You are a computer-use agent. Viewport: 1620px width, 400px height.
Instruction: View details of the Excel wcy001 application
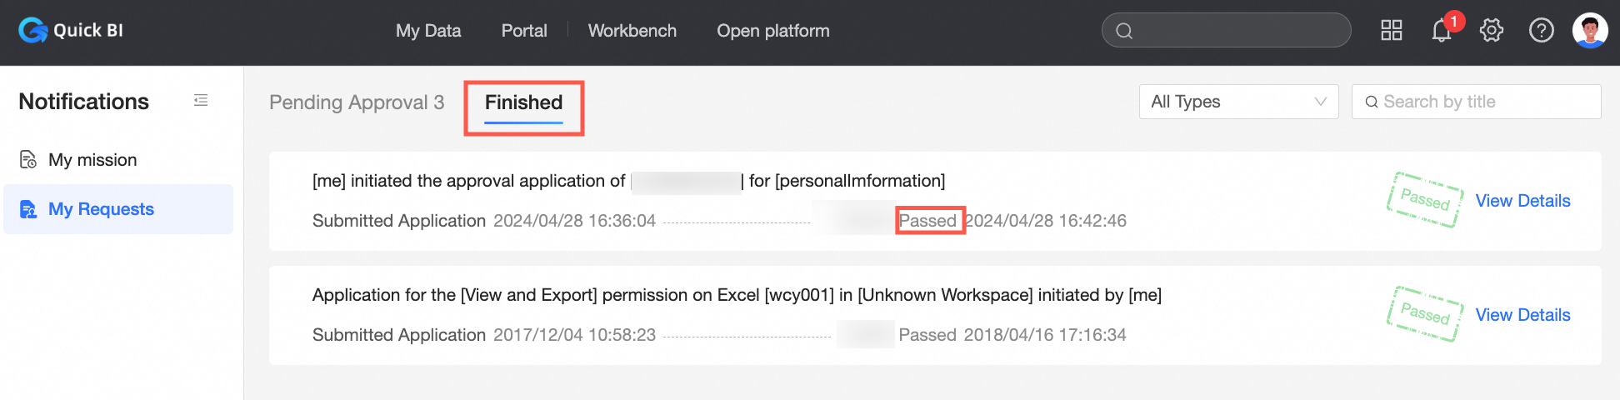1522,315
